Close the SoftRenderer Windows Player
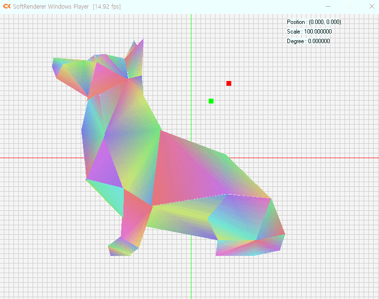 (x=371, y=6)
